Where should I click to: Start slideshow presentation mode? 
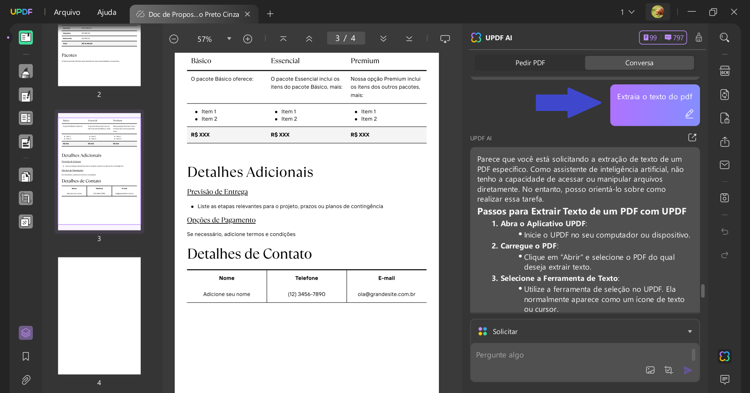coord(445,39)
